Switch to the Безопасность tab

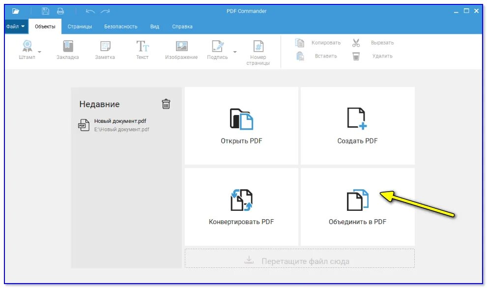point(121,27)
